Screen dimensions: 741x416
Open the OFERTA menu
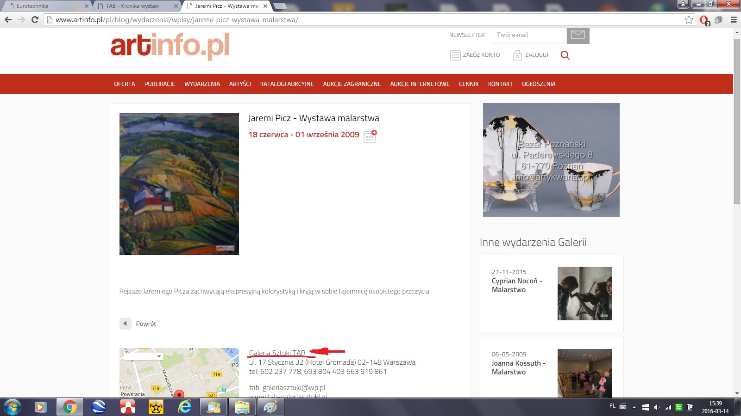pyautogui.click(x=125, y=84)
